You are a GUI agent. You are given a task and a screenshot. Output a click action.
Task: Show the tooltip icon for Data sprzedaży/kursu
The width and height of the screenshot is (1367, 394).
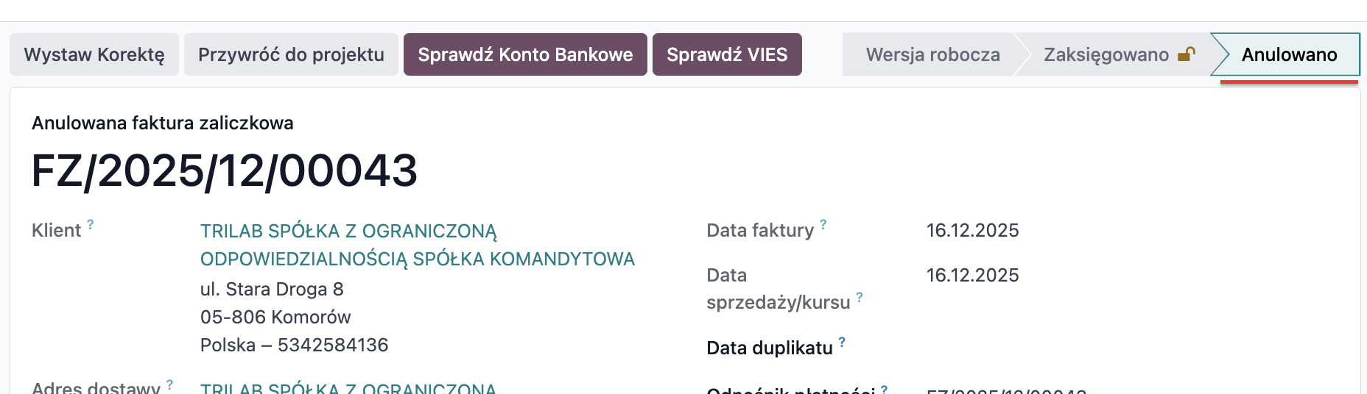tap(860, 297)
